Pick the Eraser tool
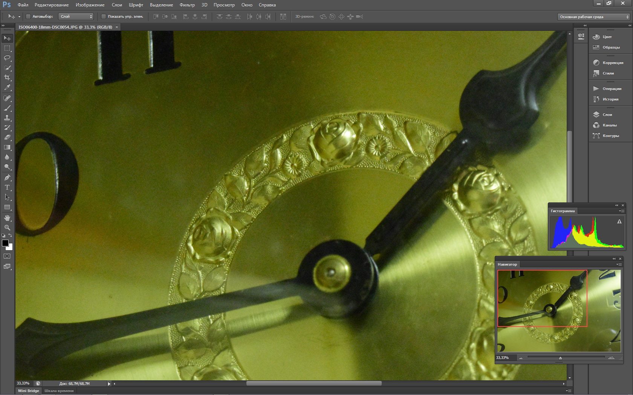Viewport: 633px width, 395px height. [x=7, y=137]
